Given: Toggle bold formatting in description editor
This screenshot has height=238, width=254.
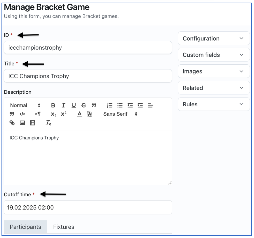Looking at the screenshot, I should (x=53, y=105).
